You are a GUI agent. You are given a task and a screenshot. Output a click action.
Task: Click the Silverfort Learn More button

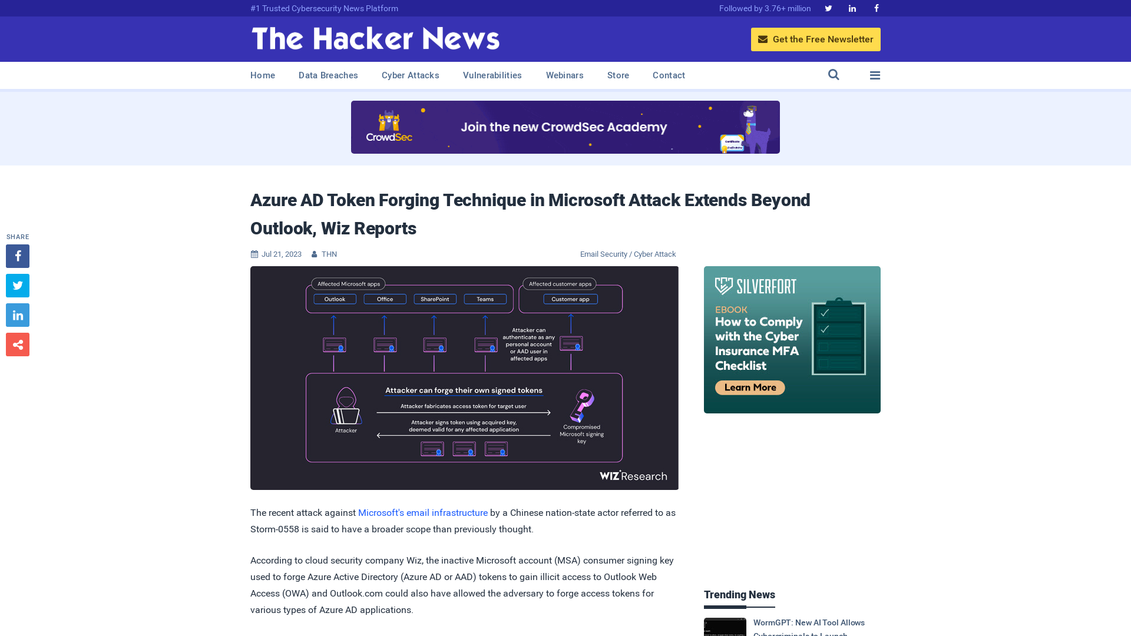(749, 387)
